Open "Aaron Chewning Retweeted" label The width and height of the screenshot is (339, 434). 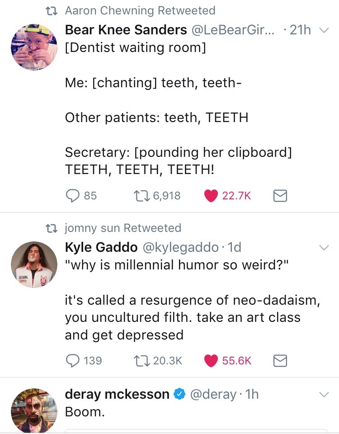pos(140,10)
